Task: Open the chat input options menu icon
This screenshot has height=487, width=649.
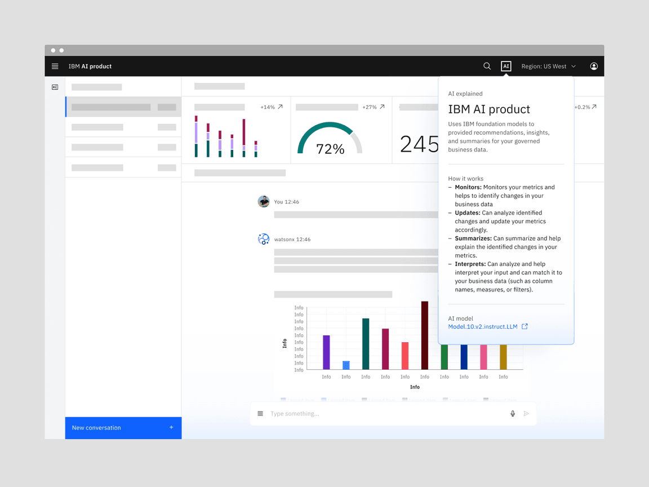Action: point(260,414)
